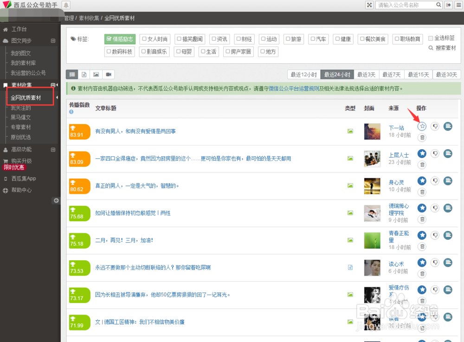Check the 数码科技 tag
The width and height of the screenshot is (464, 342).
(x=120, y=52)
